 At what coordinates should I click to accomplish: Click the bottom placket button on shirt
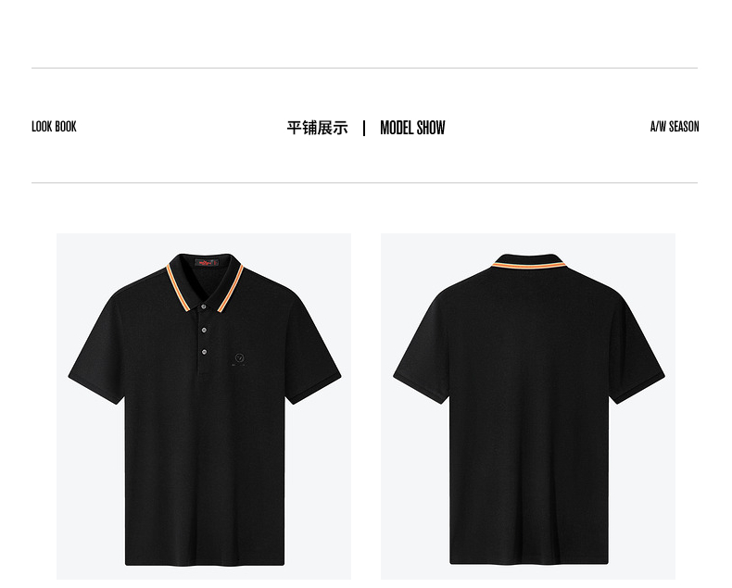pos(204,352)
